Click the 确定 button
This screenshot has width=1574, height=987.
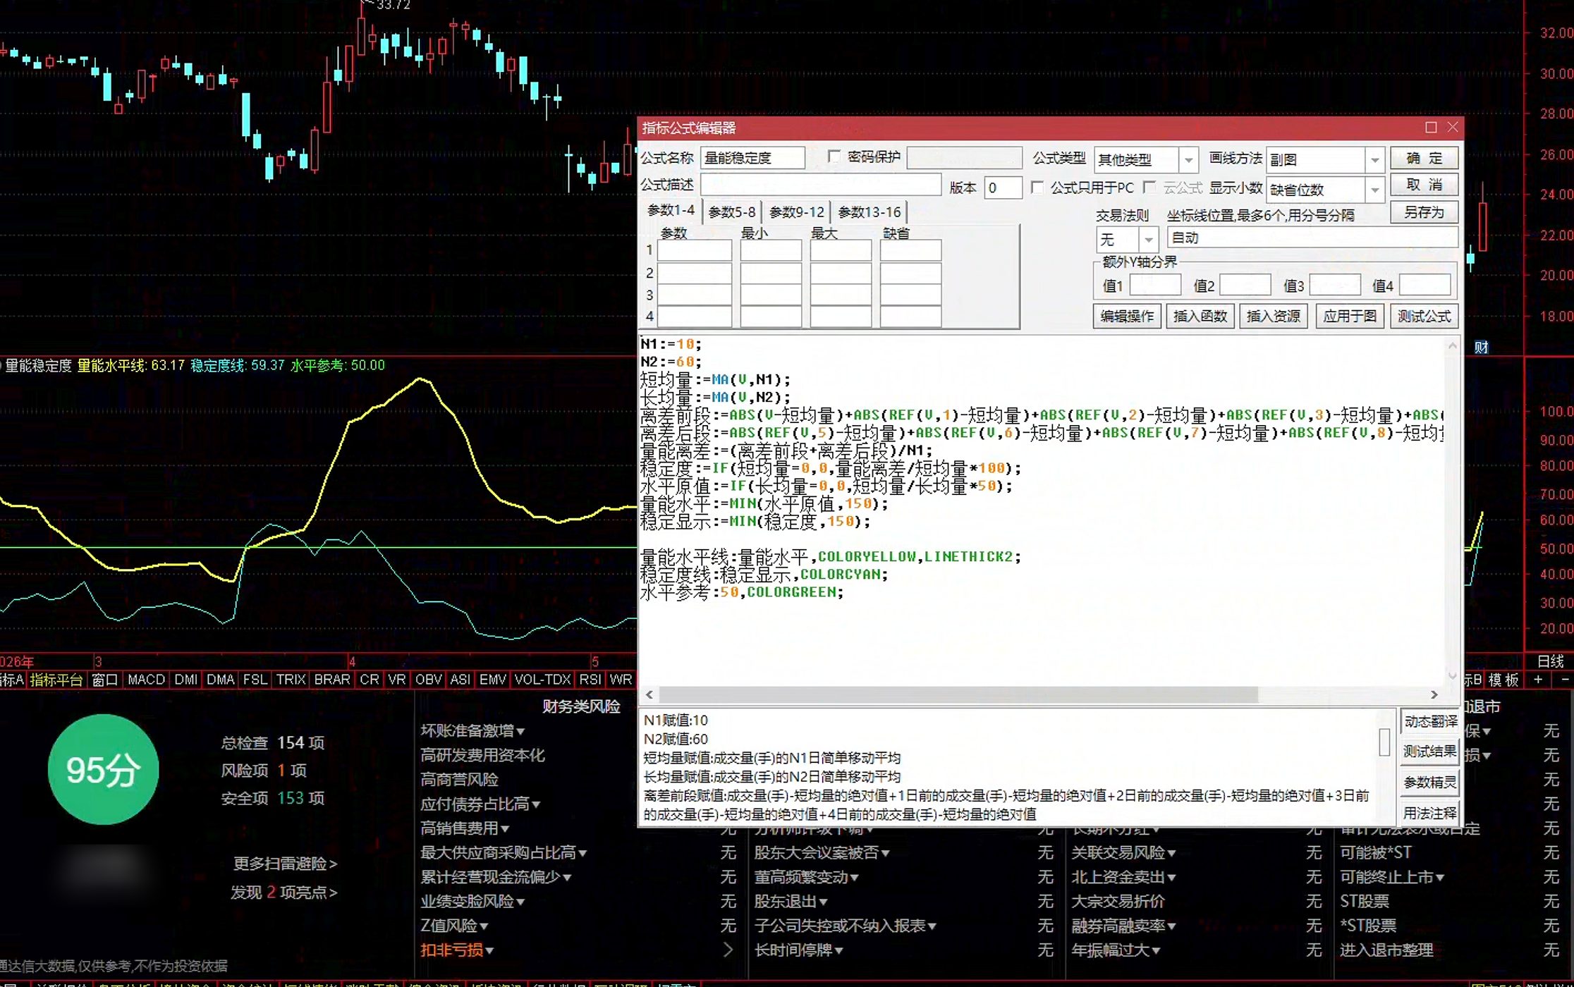point(1424,158)
